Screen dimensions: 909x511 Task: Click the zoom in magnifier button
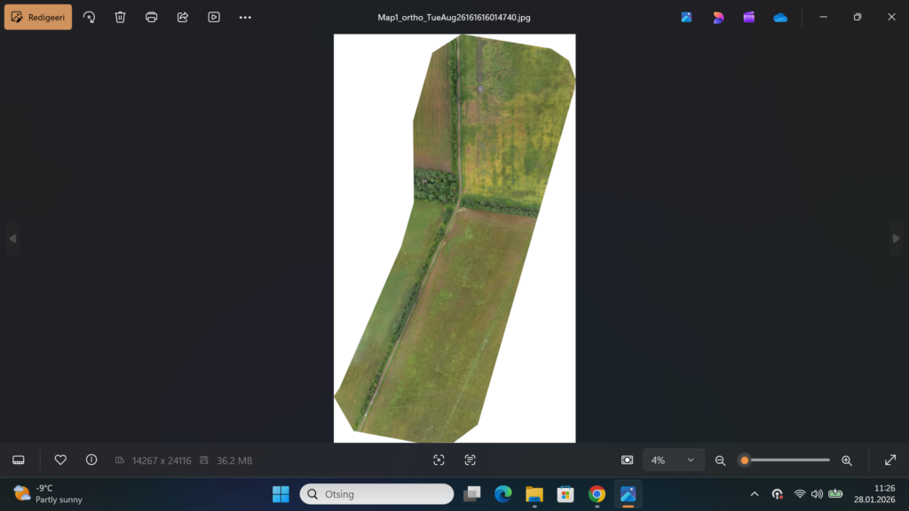(x=846, y=460)
